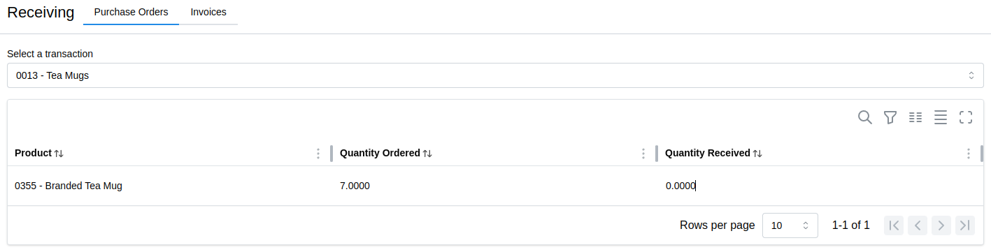Open the table search icon
The width and height of the screenshot is (991, 252).
[x=865, y=117]
